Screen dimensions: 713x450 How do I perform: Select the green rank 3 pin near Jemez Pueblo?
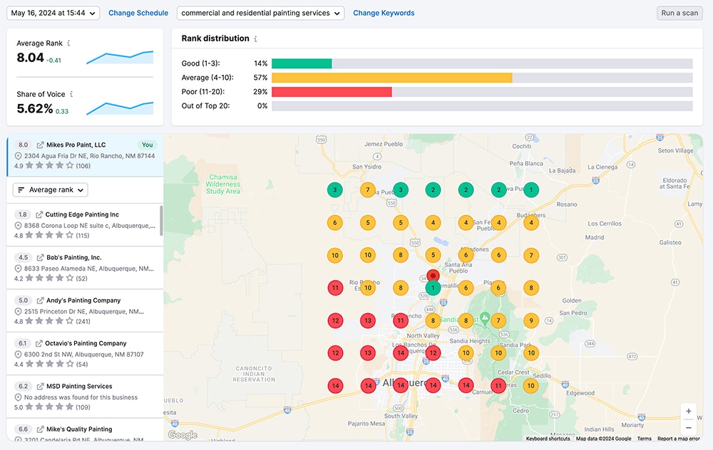pyautogui.click(x=334, y=190)
